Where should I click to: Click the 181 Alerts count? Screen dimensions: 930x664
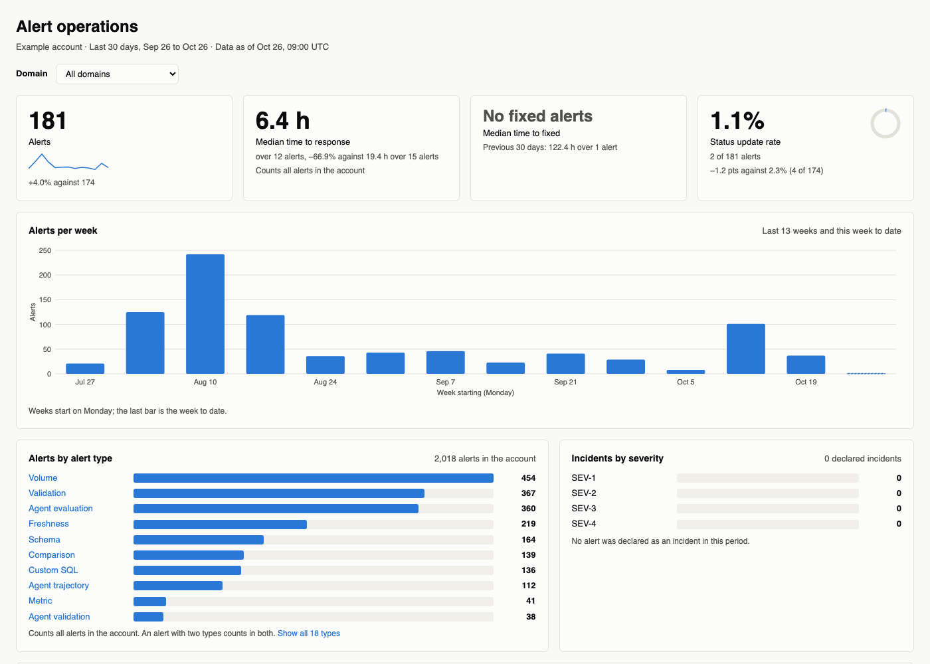(x=48, y=121)
